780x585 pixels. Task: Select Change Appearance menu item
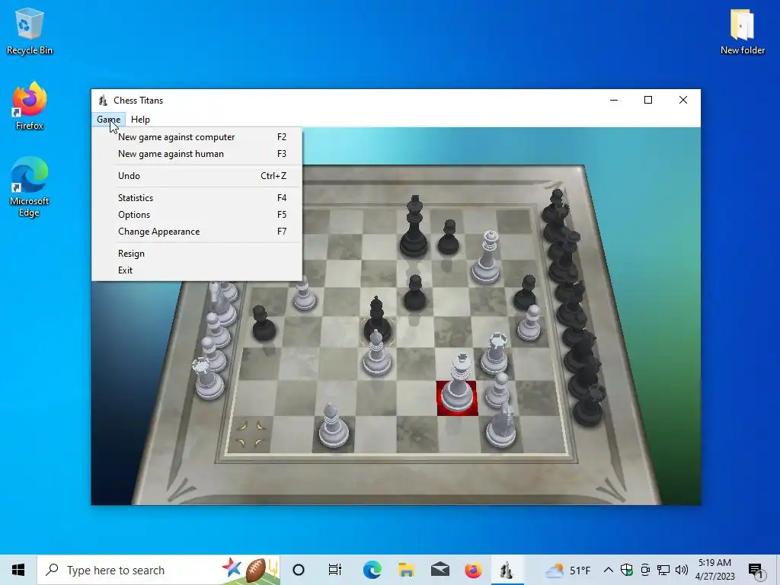[x=197, y=232]
